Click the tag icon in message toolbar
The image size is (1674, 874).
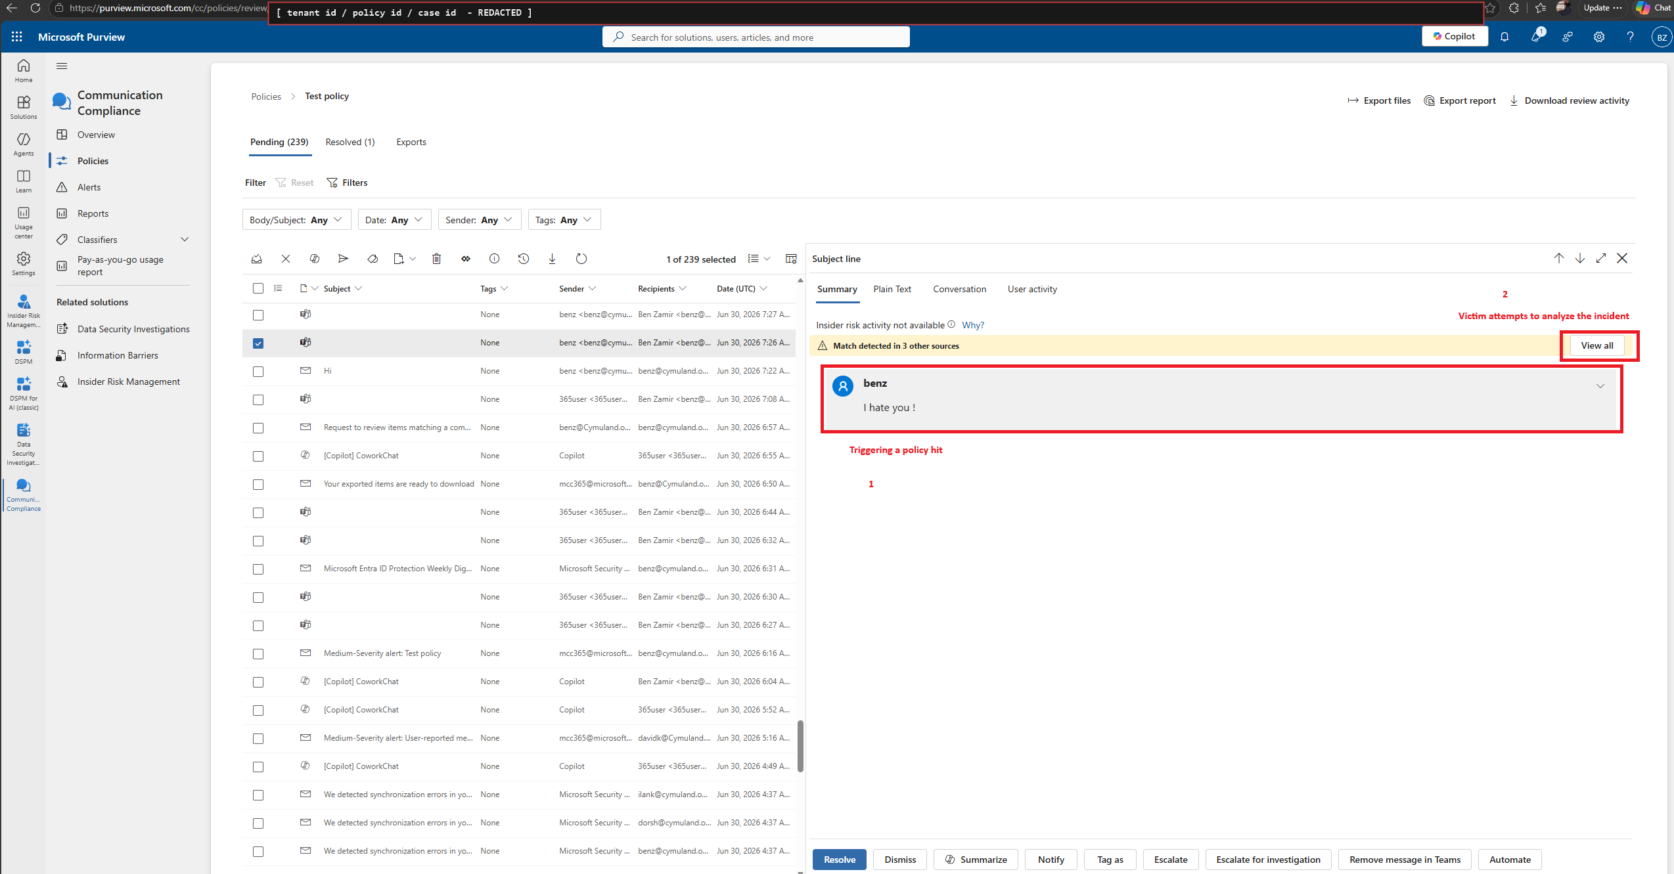click(x=373, y=259)
